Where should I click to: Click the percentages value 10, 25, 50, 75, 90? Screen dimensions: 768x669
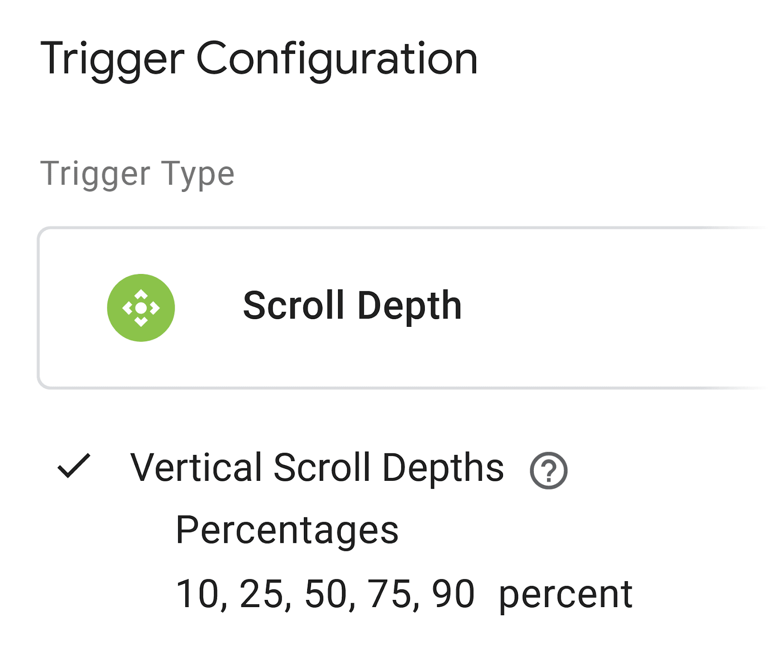325,593
